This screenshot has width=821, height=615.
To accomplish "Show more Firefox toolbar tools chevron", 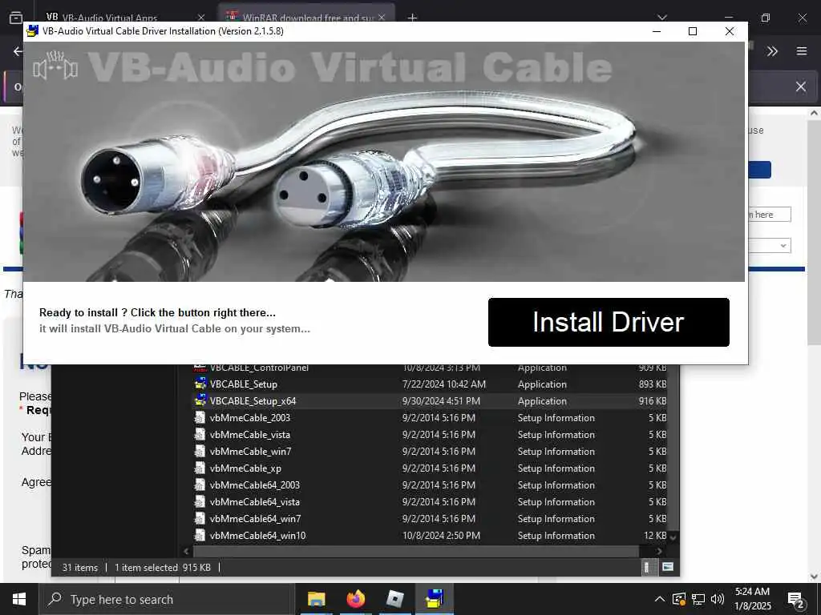I will (x=772, y=51).
